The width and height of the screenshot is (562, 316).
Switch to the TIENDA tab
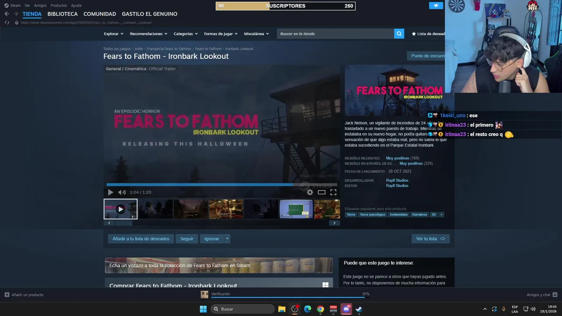pos(32,14)
